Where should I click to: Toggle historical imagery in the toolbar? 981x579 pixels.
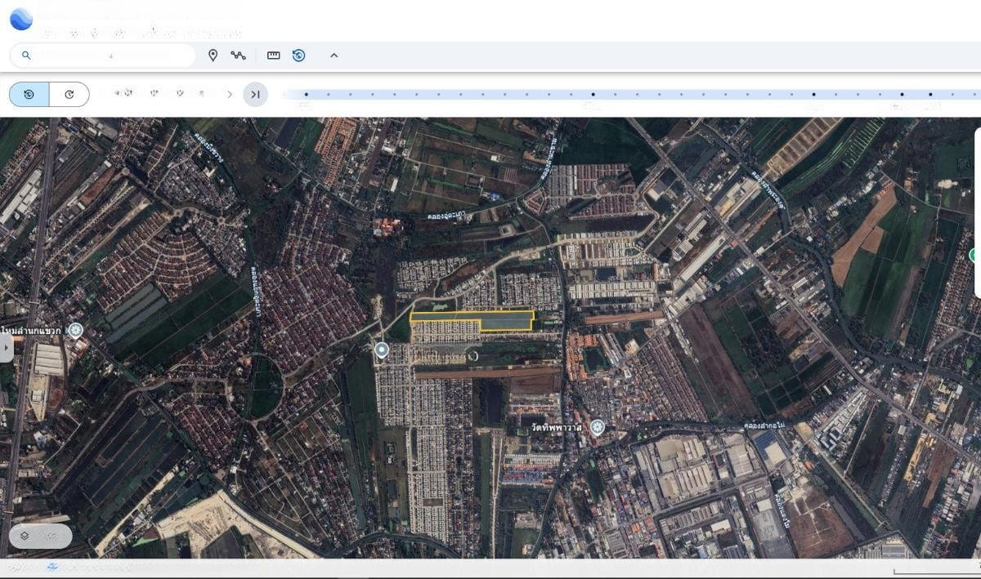click(x=298, y=56)
